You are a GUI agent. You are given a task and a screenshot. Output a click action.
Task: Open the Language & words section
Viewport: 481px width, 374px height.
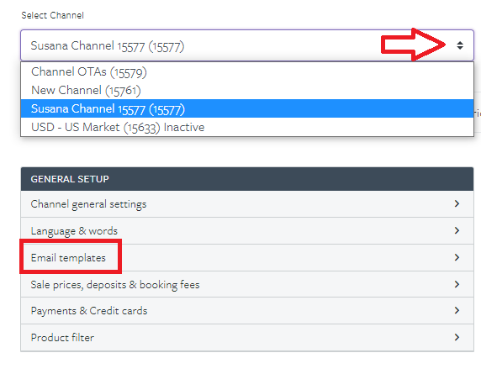[x=247, y=230]
